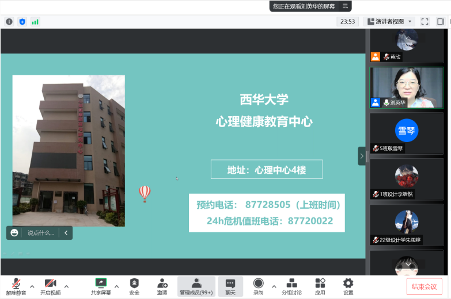
Task: Check the green network signal icon
Action: (x=35, y=22)
